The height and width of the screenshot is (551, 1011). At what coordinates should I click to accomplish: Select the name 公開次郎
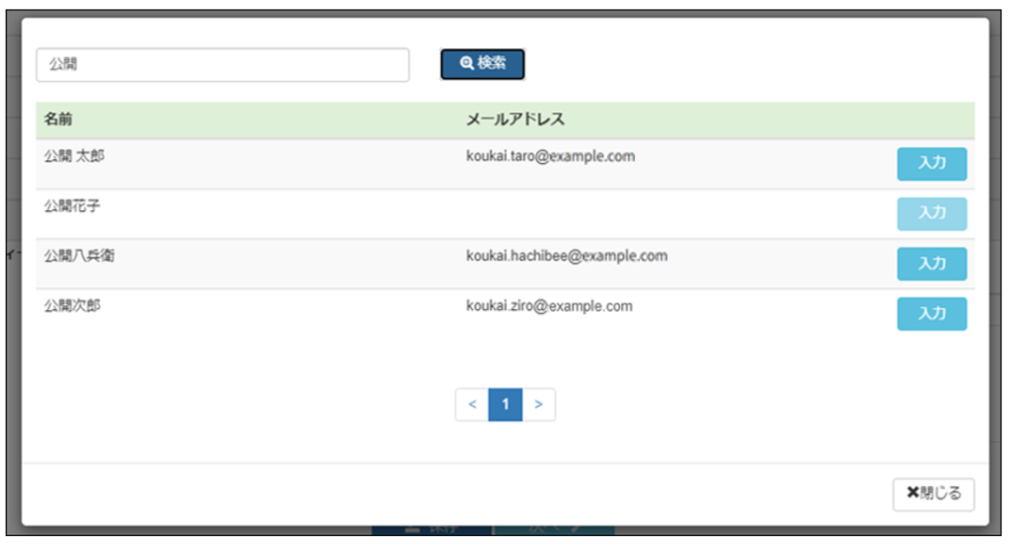point(72,306)
